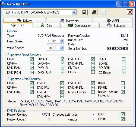Click the Print icon in toolbar
Viewport: 136px width, 127px height.
[x=94, y=12]
